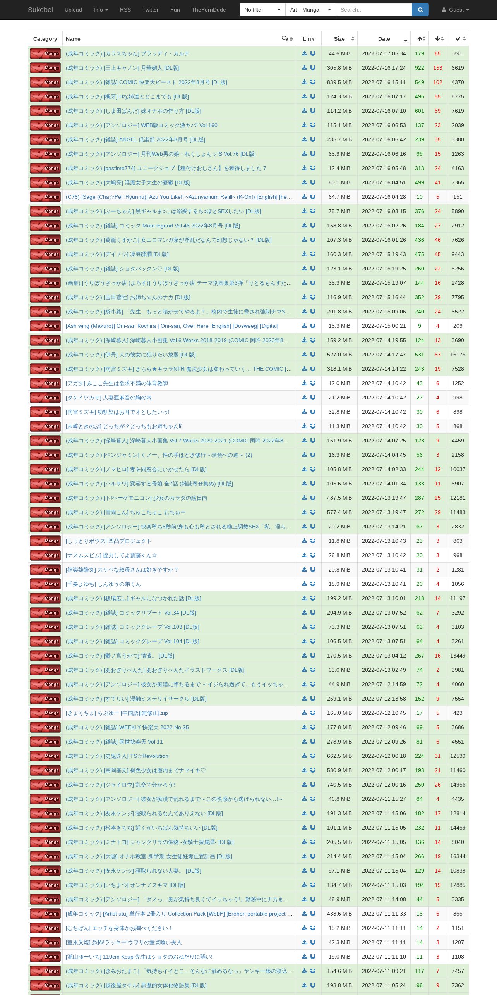The width and height of the screenshot is (497, 995).
Task: Sort by seeders using the up-arrow column header
Action: [x=420, y=39]
